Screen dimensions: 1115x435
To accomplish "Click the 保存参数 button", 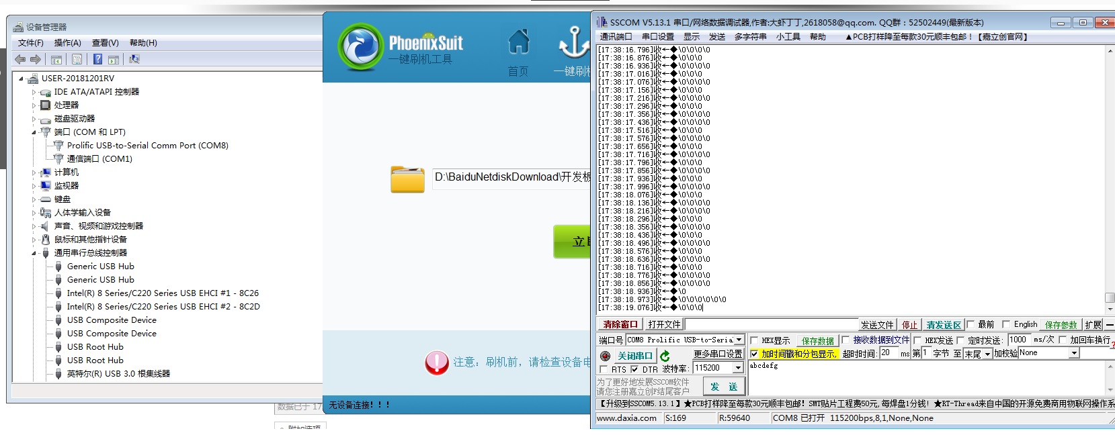I will pyautogui.click(x=1061, y=325).
